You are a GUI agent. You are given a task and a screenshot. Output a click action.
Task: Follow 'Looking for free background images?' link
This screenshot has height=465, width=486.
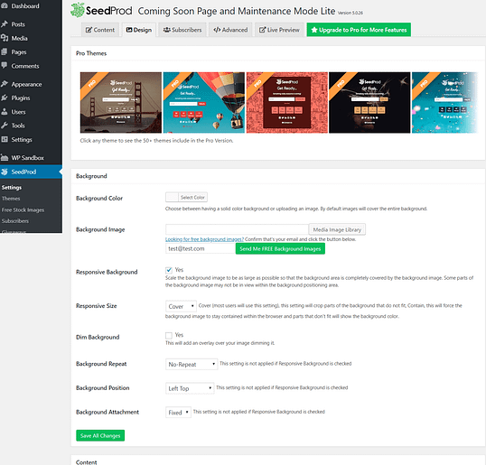pos(204,239)
